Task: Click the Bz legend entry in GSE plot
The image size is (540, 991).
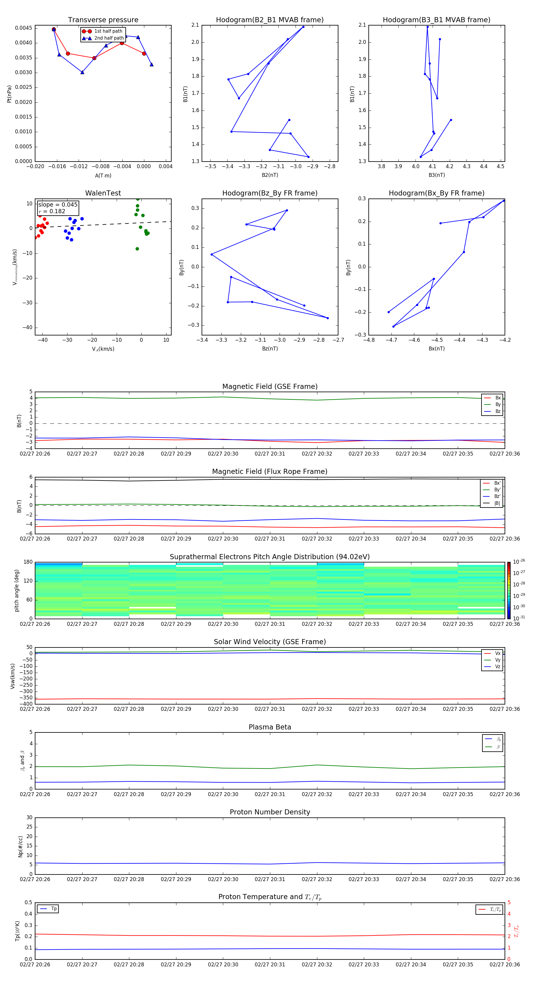Action: [492, 411]
